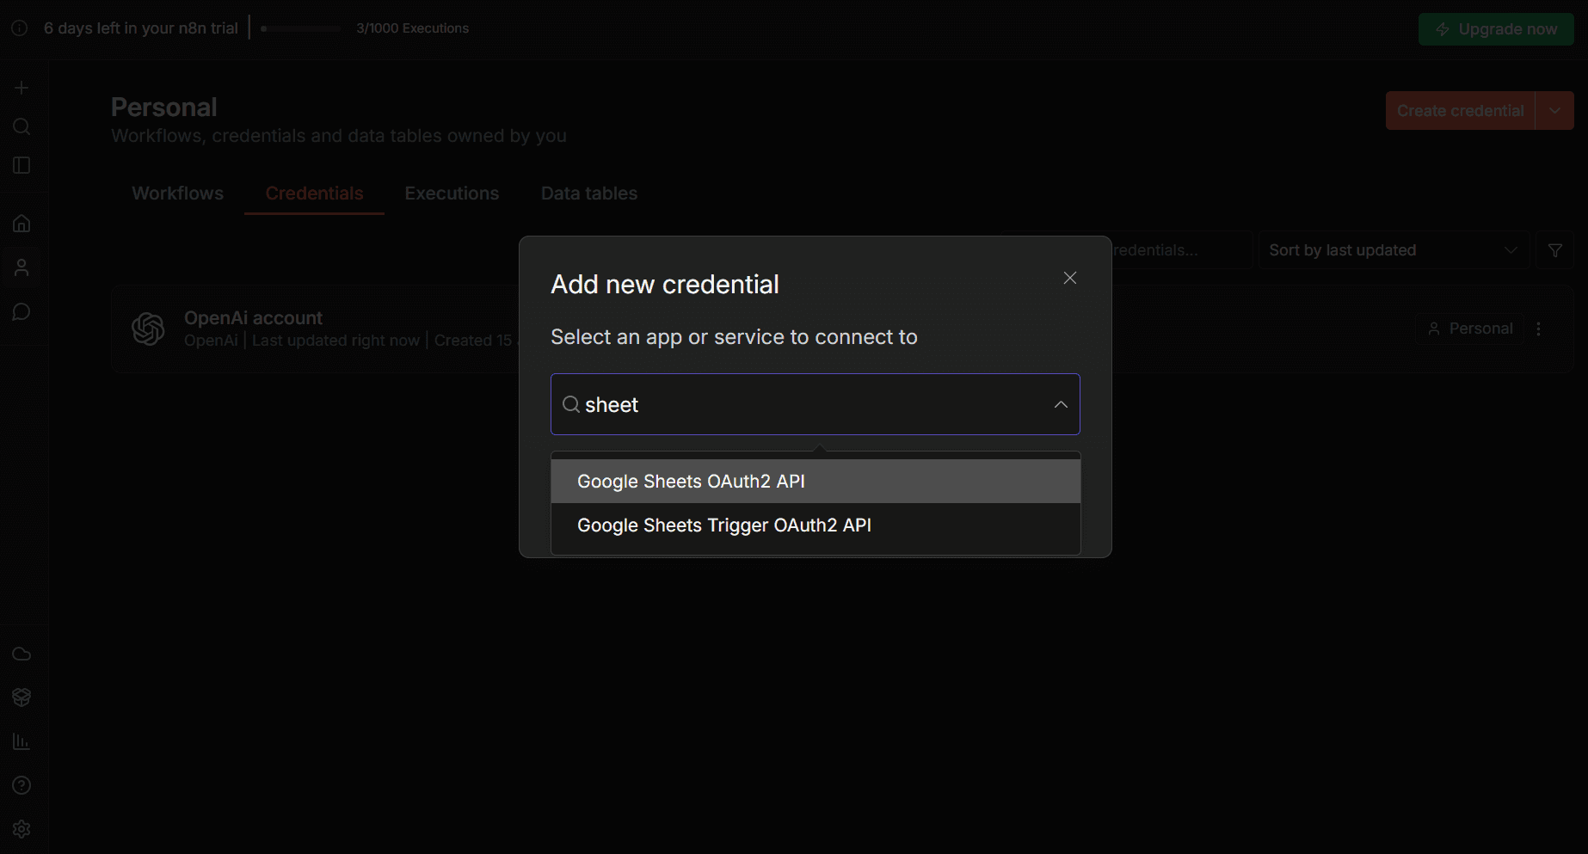Choose Google Sheets Trigger OAuth2 API option
Image resolution: width=1588 pixels, height=854 pixels.
[816, 525]
